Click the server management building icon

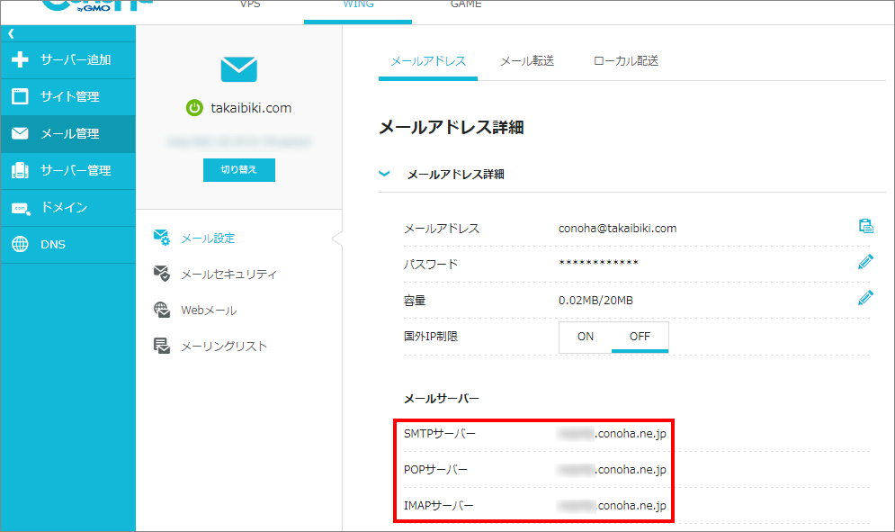pos(20,170)
